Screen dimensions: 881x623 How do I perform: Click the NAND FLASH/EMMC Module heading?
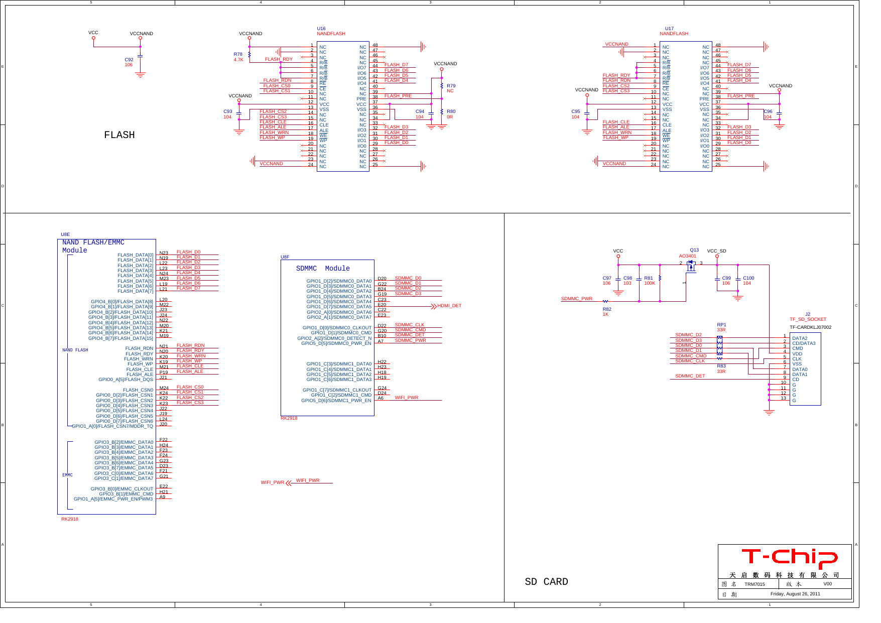coord(93,246)
